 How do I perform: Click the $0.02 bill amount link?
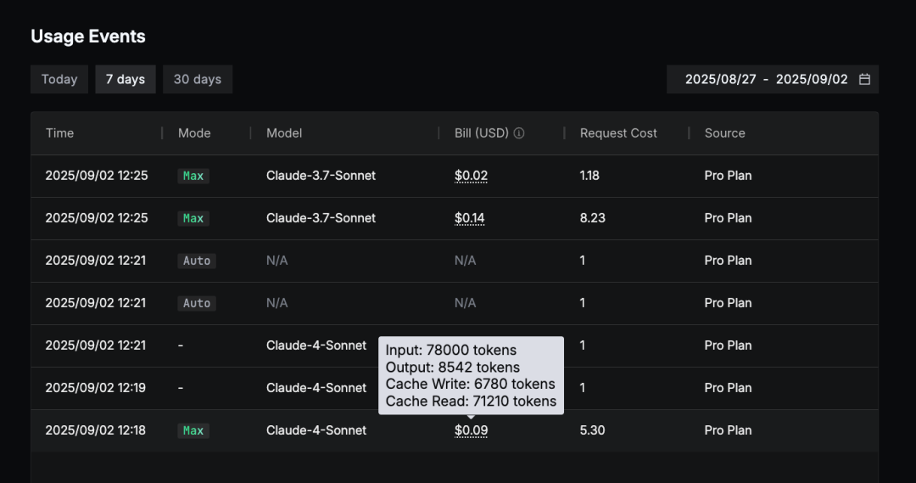coord(471,176)
